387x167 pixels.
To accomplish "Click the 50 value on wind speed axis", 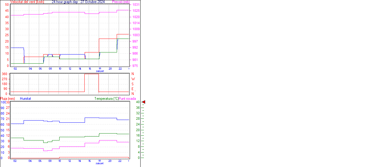I will pos(7,5).
